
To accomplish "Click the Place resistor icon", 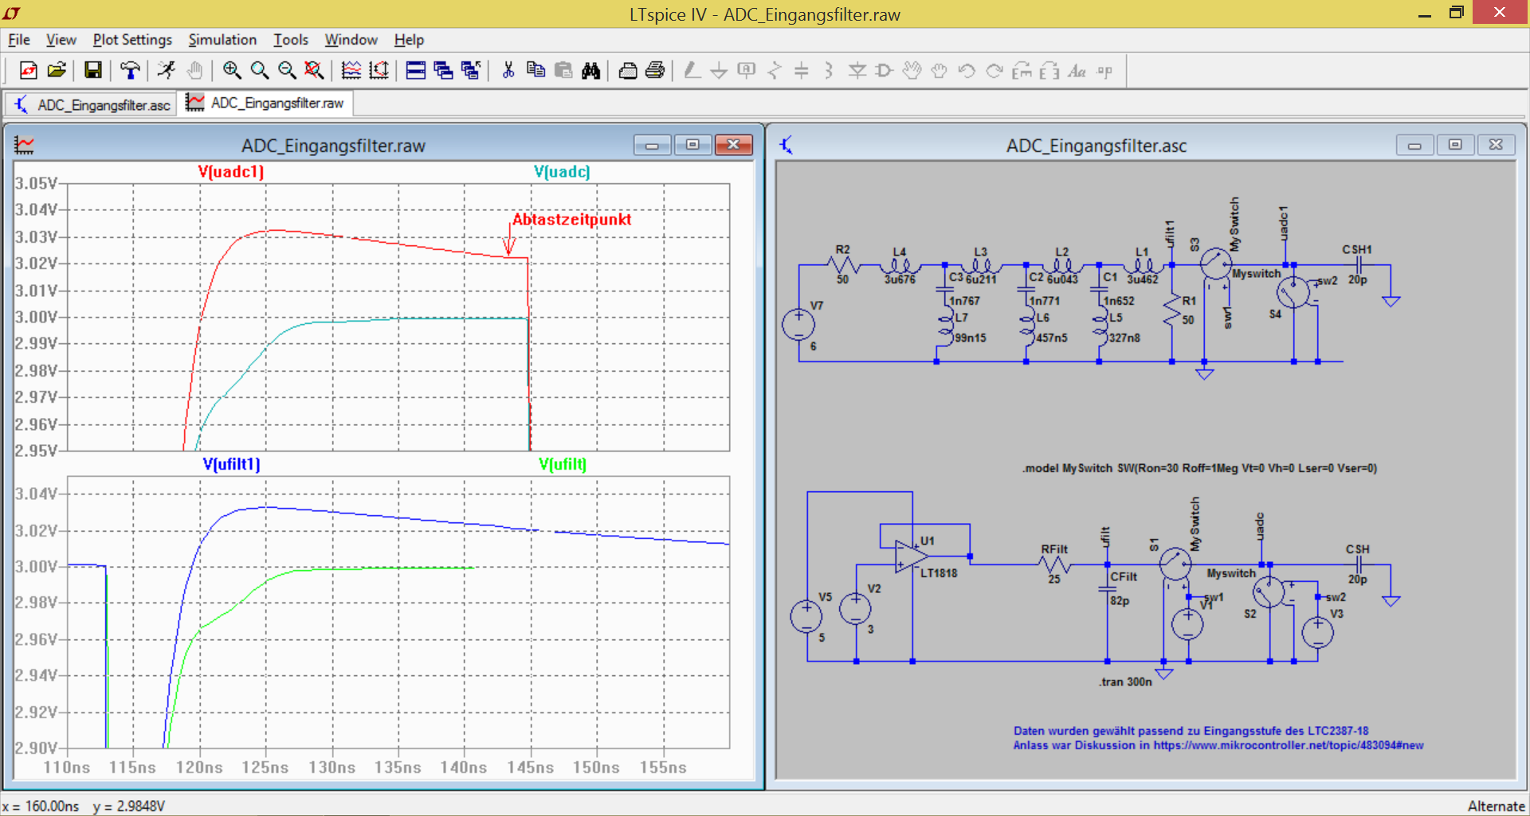I will pyautogui.click(x=775, y=71).
